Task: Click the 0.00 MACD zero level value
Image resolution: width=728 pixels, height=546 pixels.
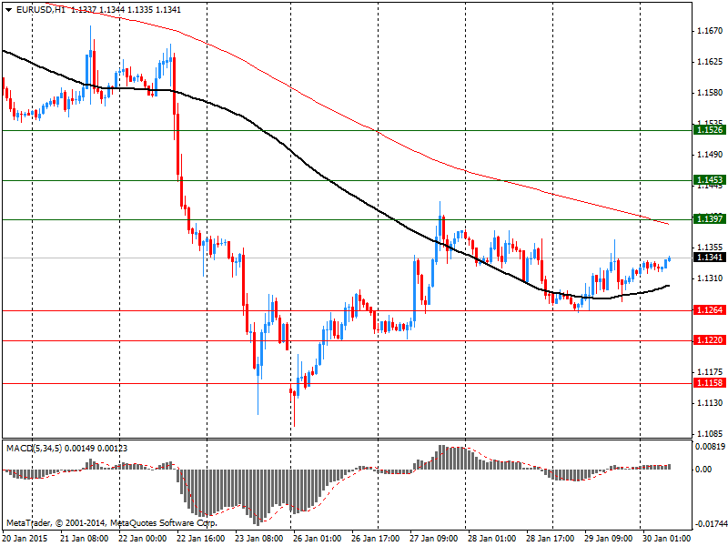Action: pyautogui.click(x=703, y=470)
